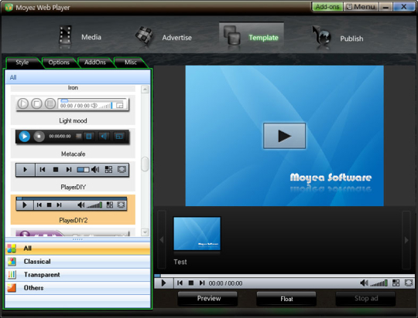Click the Preview button
The height and width of the screenshot is (318, 418).
click(x=209, y=299)
